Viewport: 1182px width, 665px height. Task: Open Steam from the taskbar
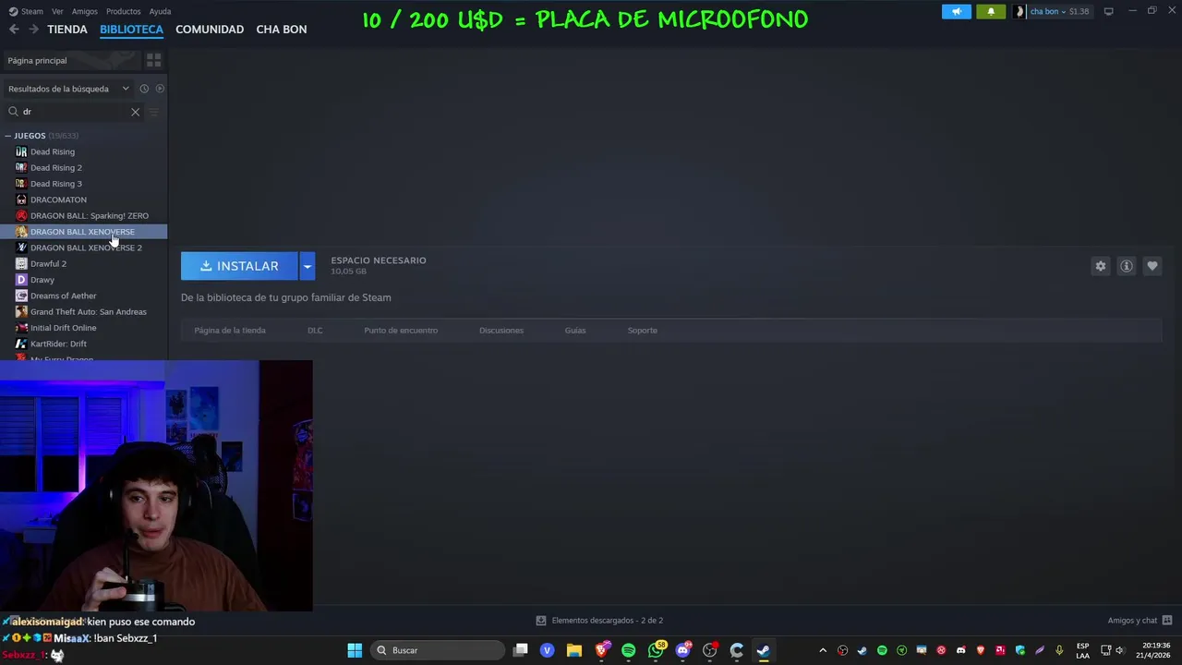[764, 650]
